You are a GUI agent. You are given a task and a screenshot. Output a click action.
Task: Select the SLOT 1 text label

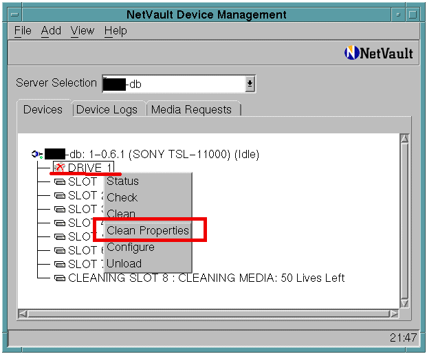tap(83, 181)
